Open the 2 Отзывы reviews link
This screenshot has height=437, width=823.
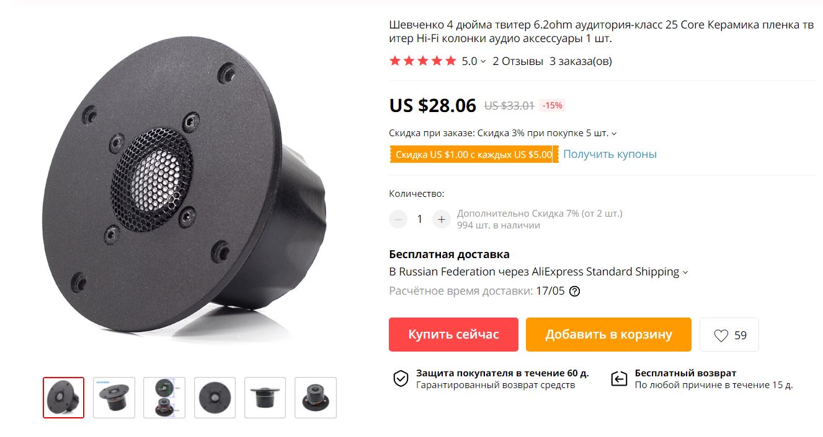coord(518,61)
